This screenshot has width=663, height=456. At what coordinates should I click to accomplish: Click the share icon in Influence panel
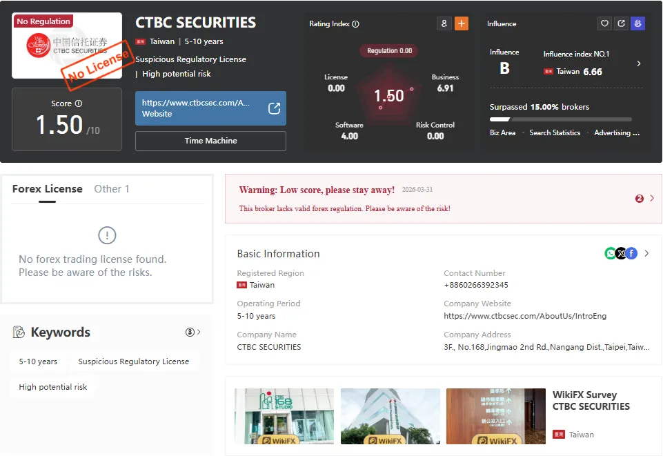click(x=621, y=23)
